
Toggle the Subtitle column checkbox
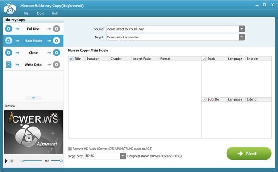[x=204, y=99]
